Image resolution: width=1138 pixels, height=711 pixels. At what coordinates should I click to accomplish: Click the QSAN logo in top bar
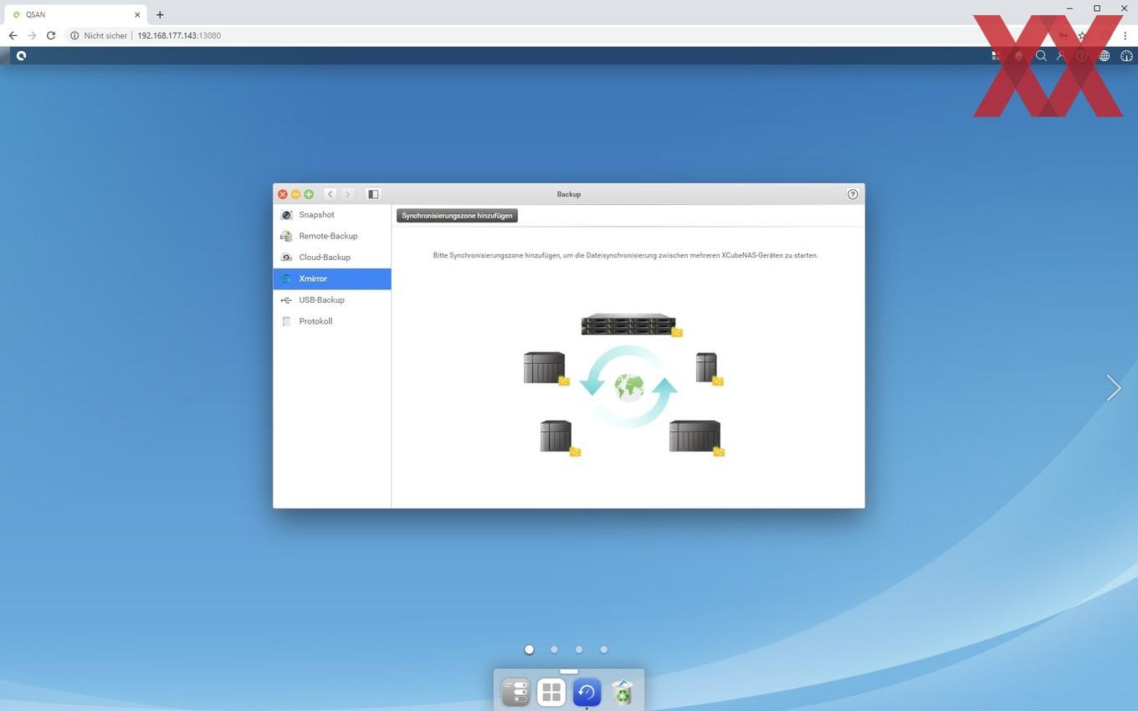[21, 56]
